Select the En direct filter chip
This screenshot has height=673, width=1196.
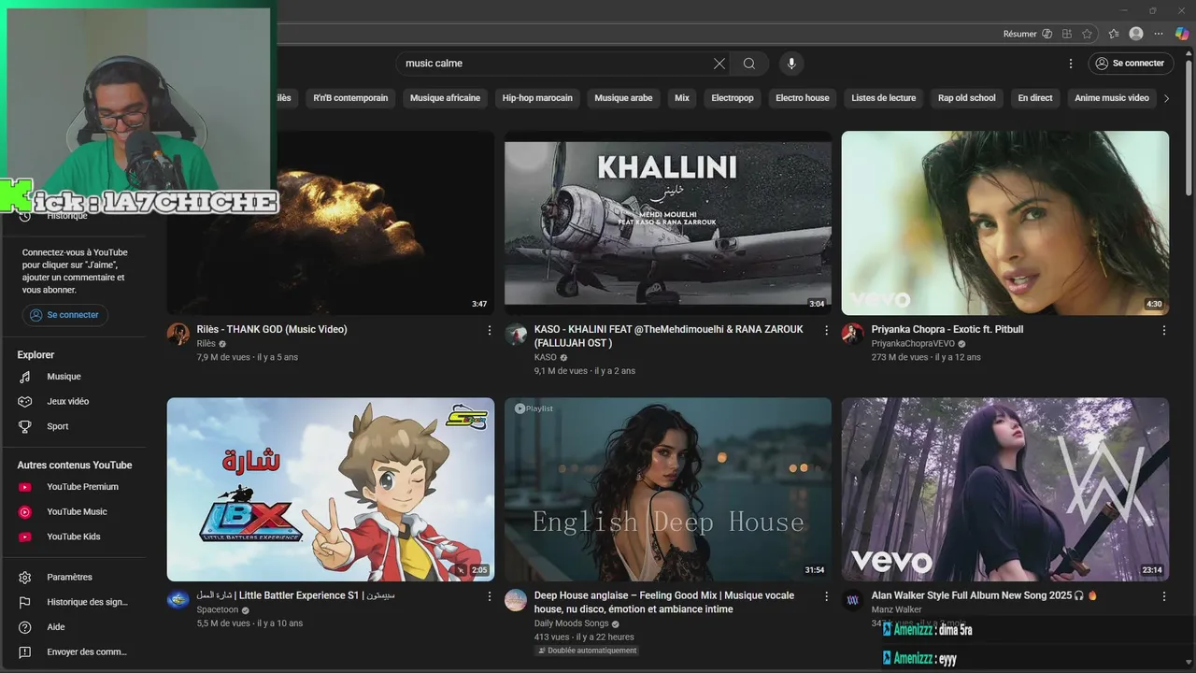pos(1035,98)
